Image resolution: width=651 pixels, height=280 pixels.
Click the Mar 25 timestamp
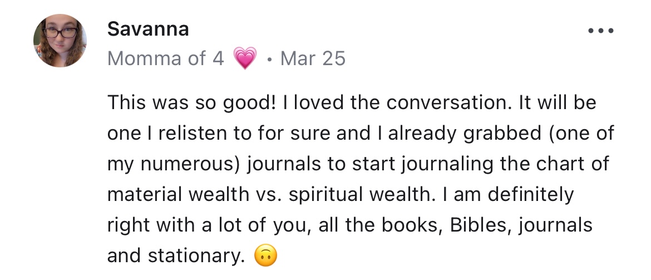(313, 58)
